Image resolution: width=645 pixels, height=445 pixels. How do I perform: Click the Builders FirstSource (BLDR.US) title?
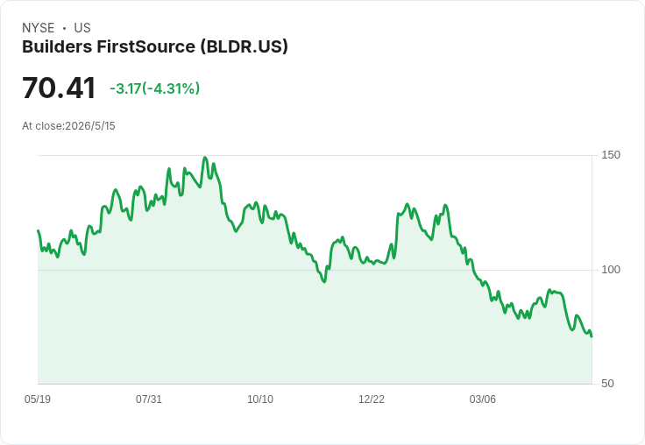click(x=154, y=46)
